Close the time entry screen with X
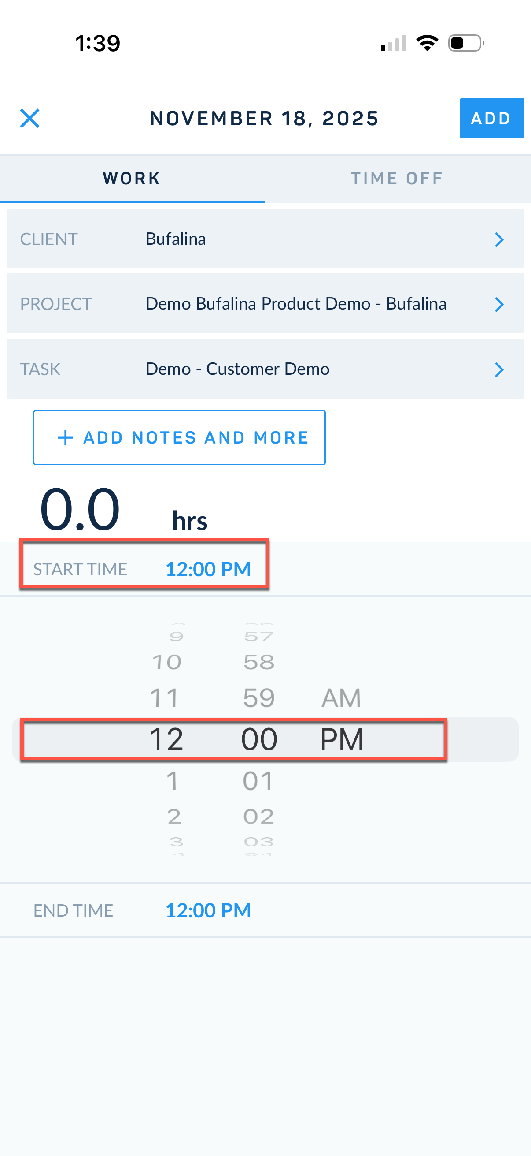Image resolution: width=531 pixels, height=1156 pixels. point(29,119)
